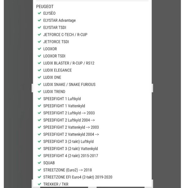Click the checkmark next to JETFORCE TSDI

[x=39, y=42]
